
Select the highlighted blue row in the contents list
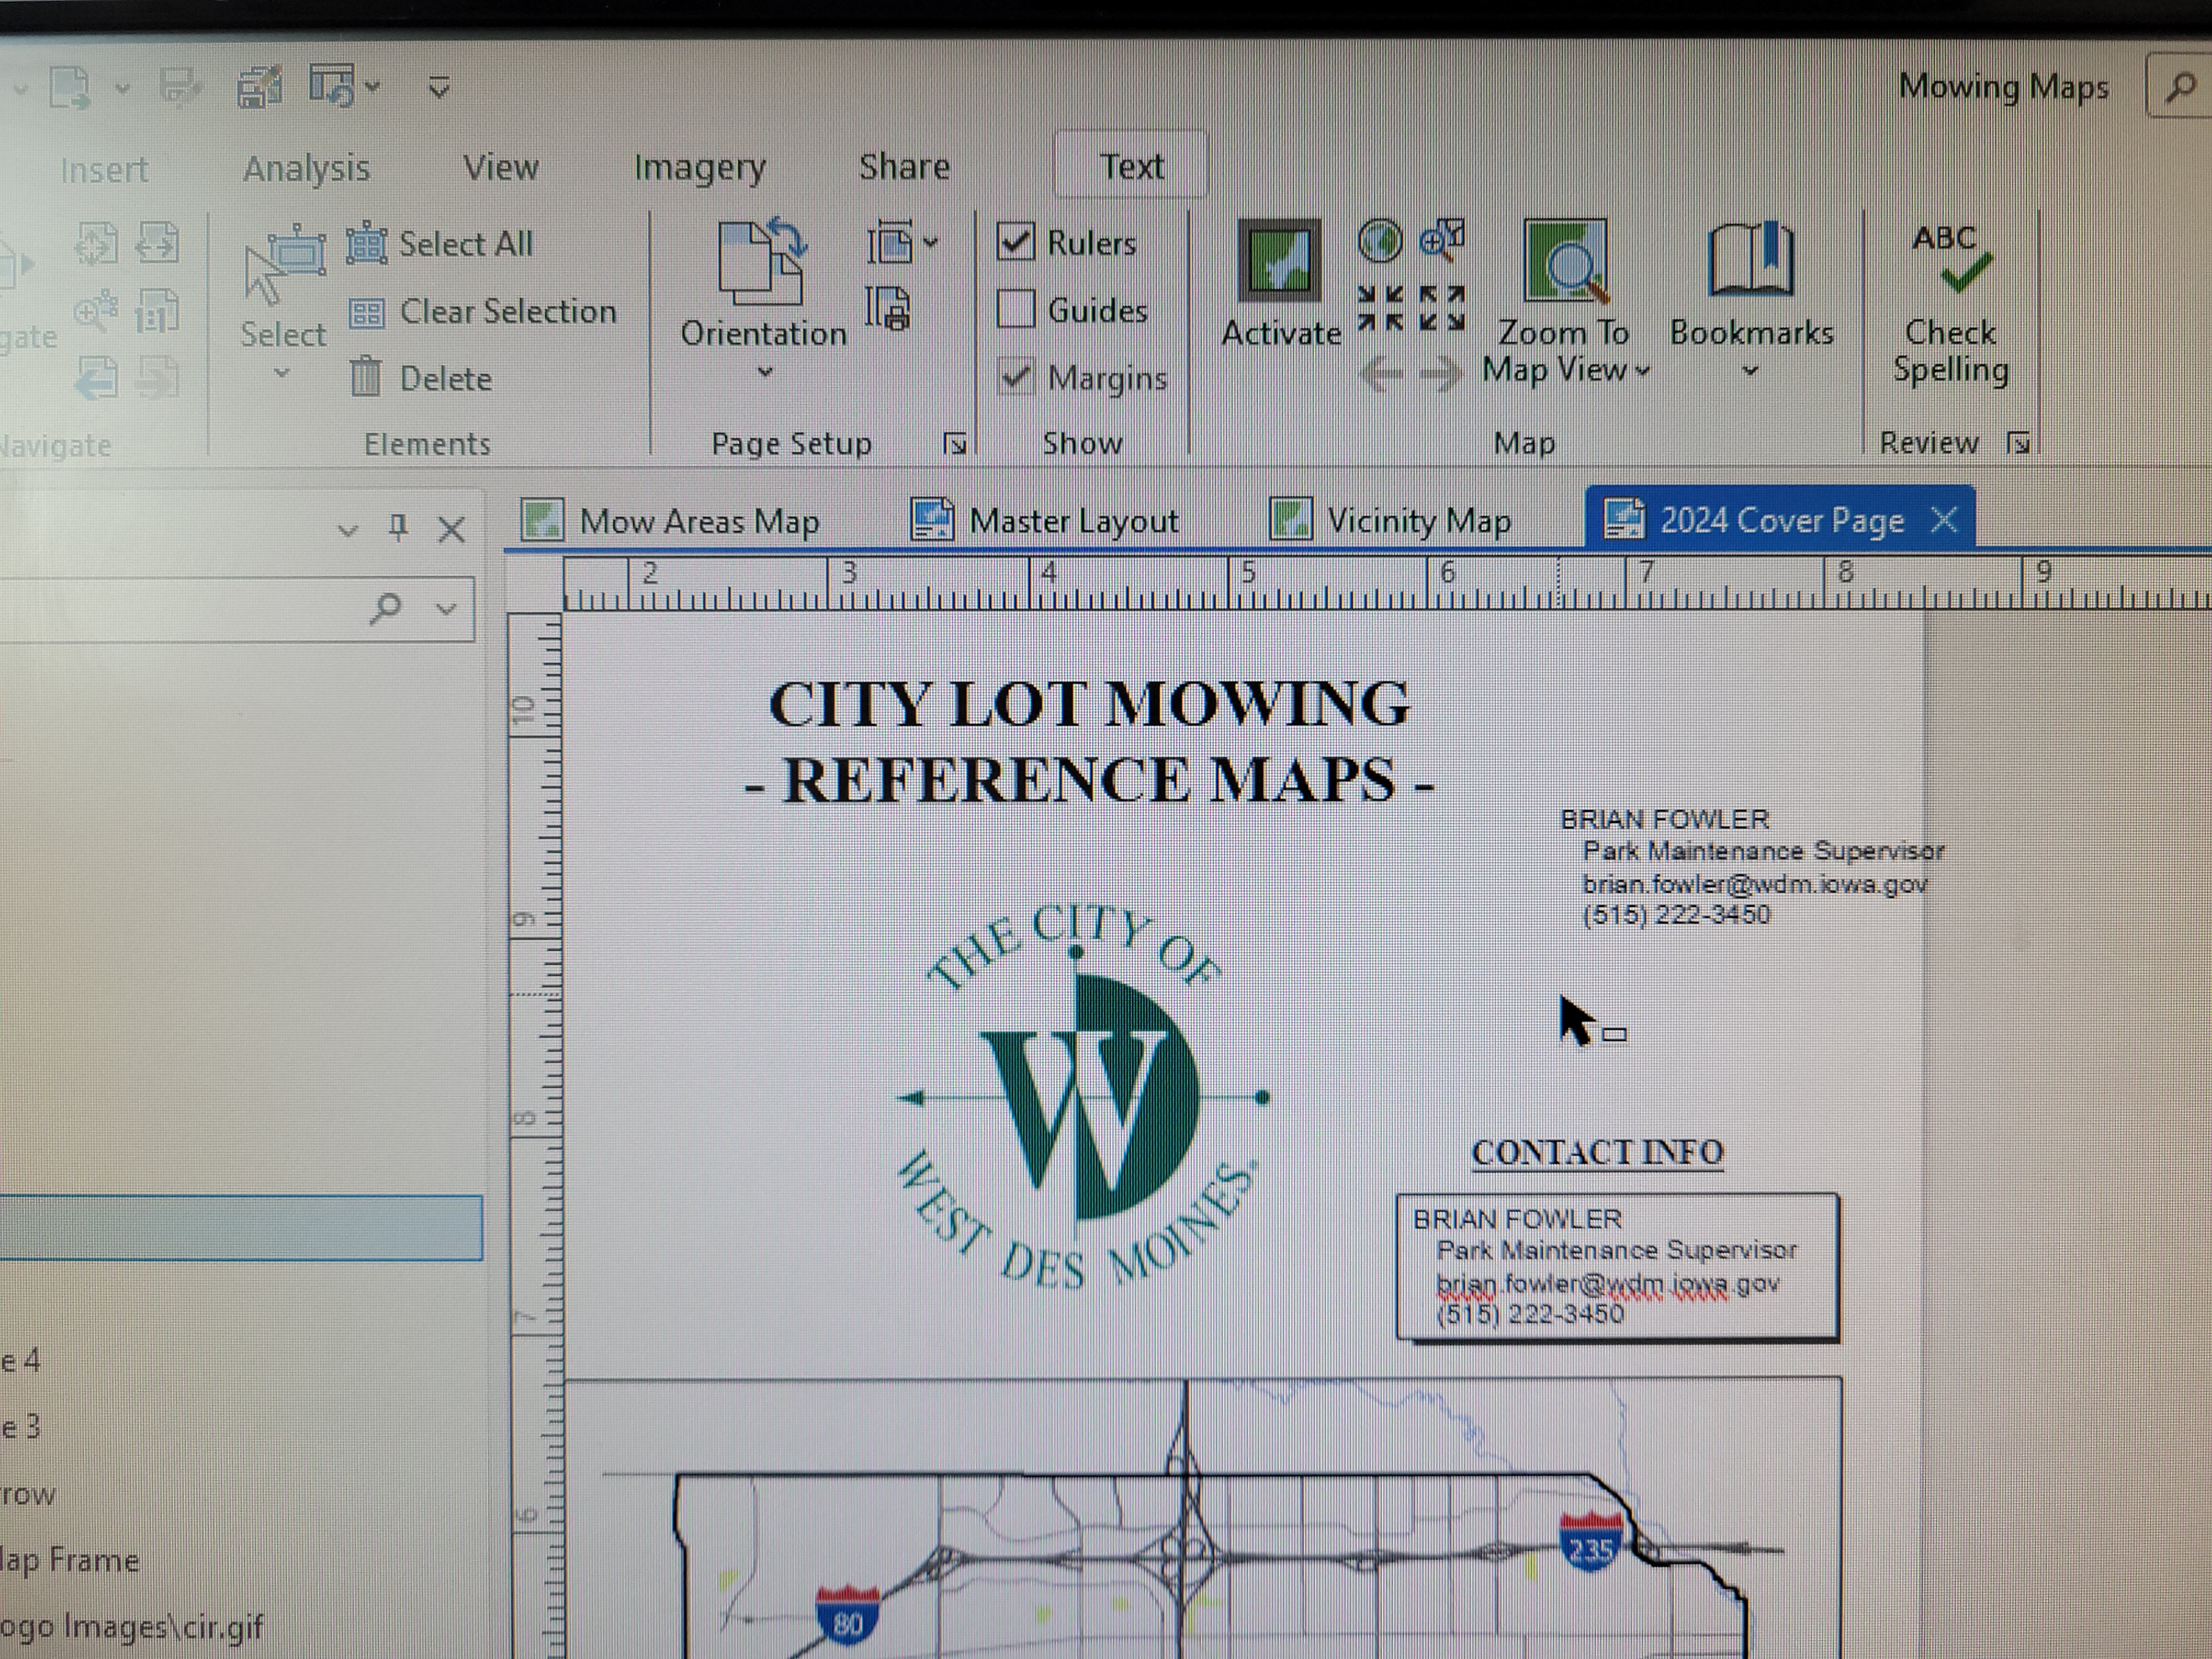click(240, 1227)
